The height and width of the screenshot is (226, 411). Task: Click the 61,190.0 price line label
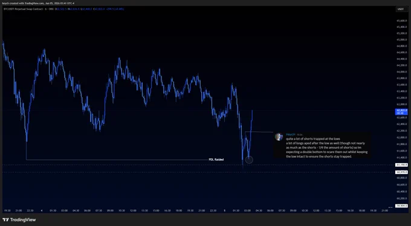[401, 165]
